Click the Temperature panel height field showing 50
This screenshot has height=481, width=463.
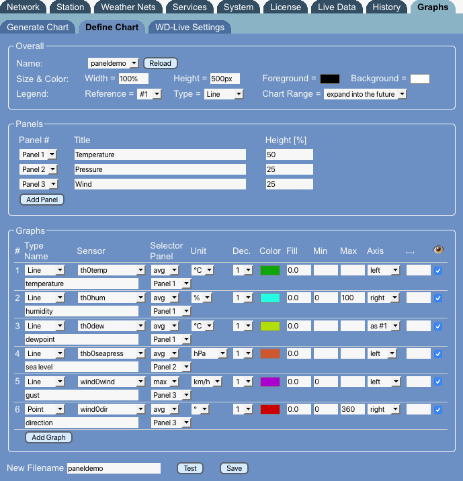coord(290,155)
